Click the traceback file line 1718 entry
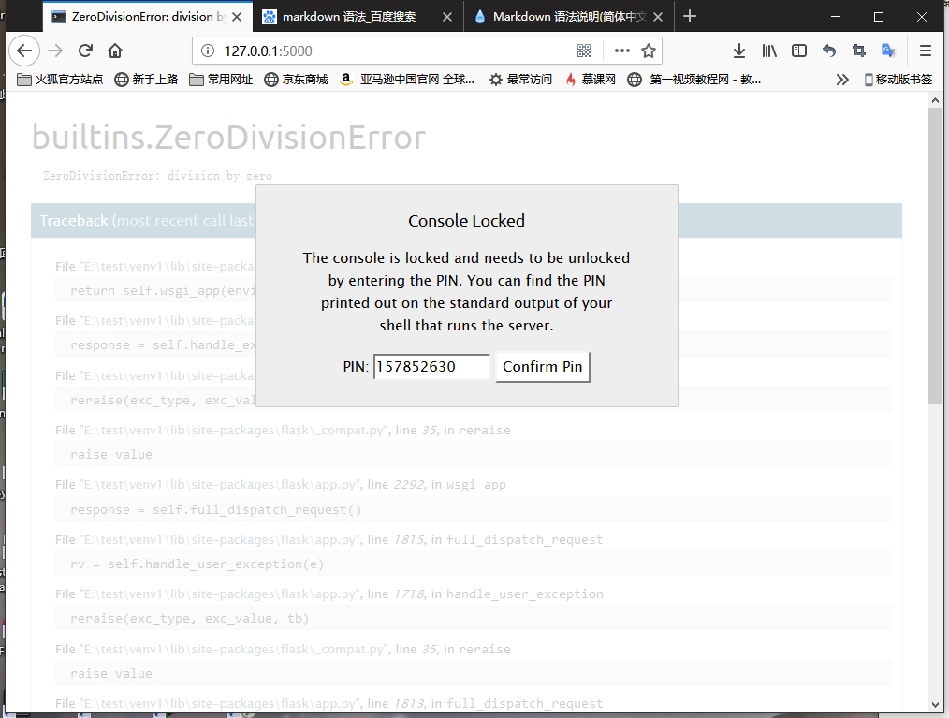 [328, 593]
